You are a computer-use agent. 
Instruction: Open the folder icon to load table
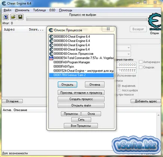(x=13, y=17)
